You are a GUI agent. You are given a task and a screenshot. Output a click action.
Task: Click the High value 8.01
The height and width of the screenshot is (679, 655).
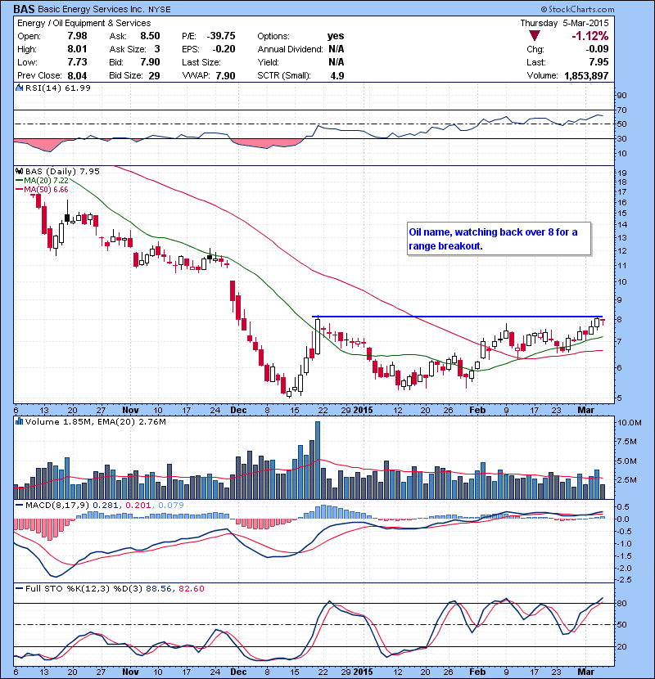(x=77, y=49)
